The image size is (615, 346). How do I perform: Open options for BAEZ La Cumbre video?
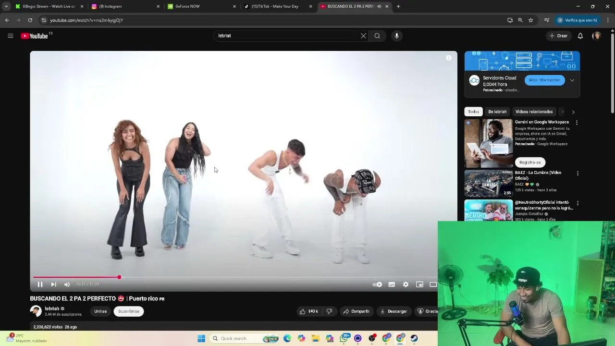578,173
